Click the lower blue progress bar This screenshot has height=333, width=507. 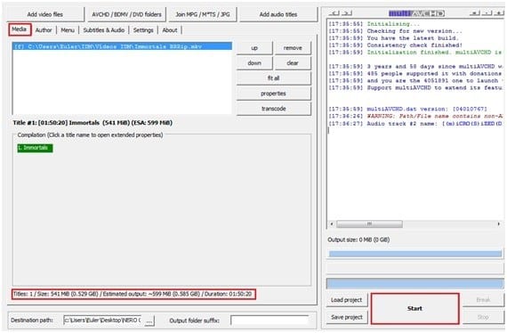coord(415,283)
